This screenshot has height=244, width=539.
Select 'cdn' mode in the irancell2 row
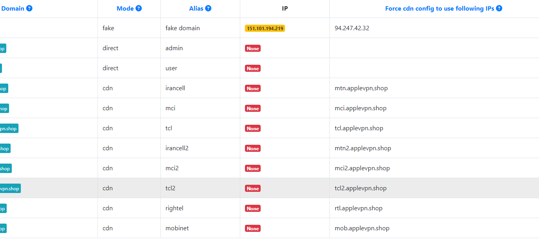108,148
